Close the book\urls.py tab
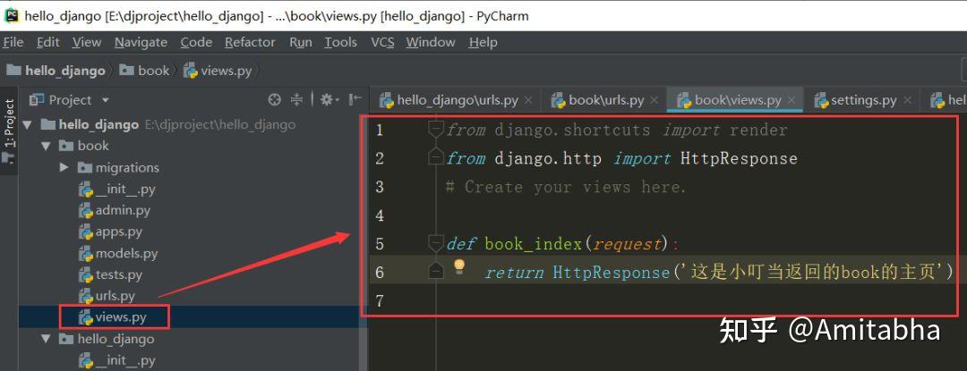 click(x=655, y=100)
